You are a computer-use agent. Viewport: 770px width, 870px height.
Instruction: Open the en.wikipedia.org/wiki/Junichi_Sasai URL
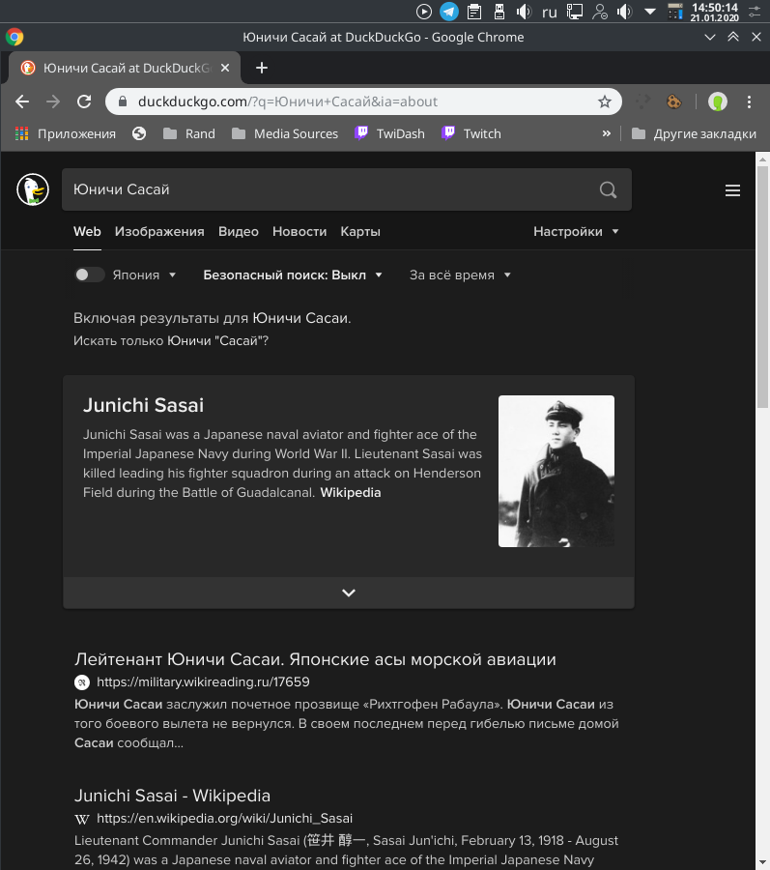(224, 819)
